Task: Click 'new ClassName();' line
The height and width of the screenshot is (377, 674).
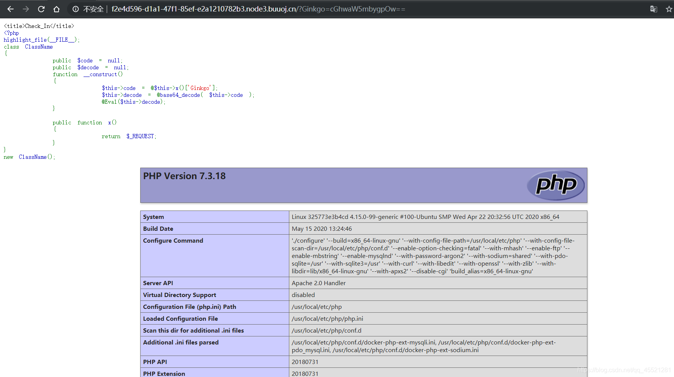Action: [x=30, y=157]
